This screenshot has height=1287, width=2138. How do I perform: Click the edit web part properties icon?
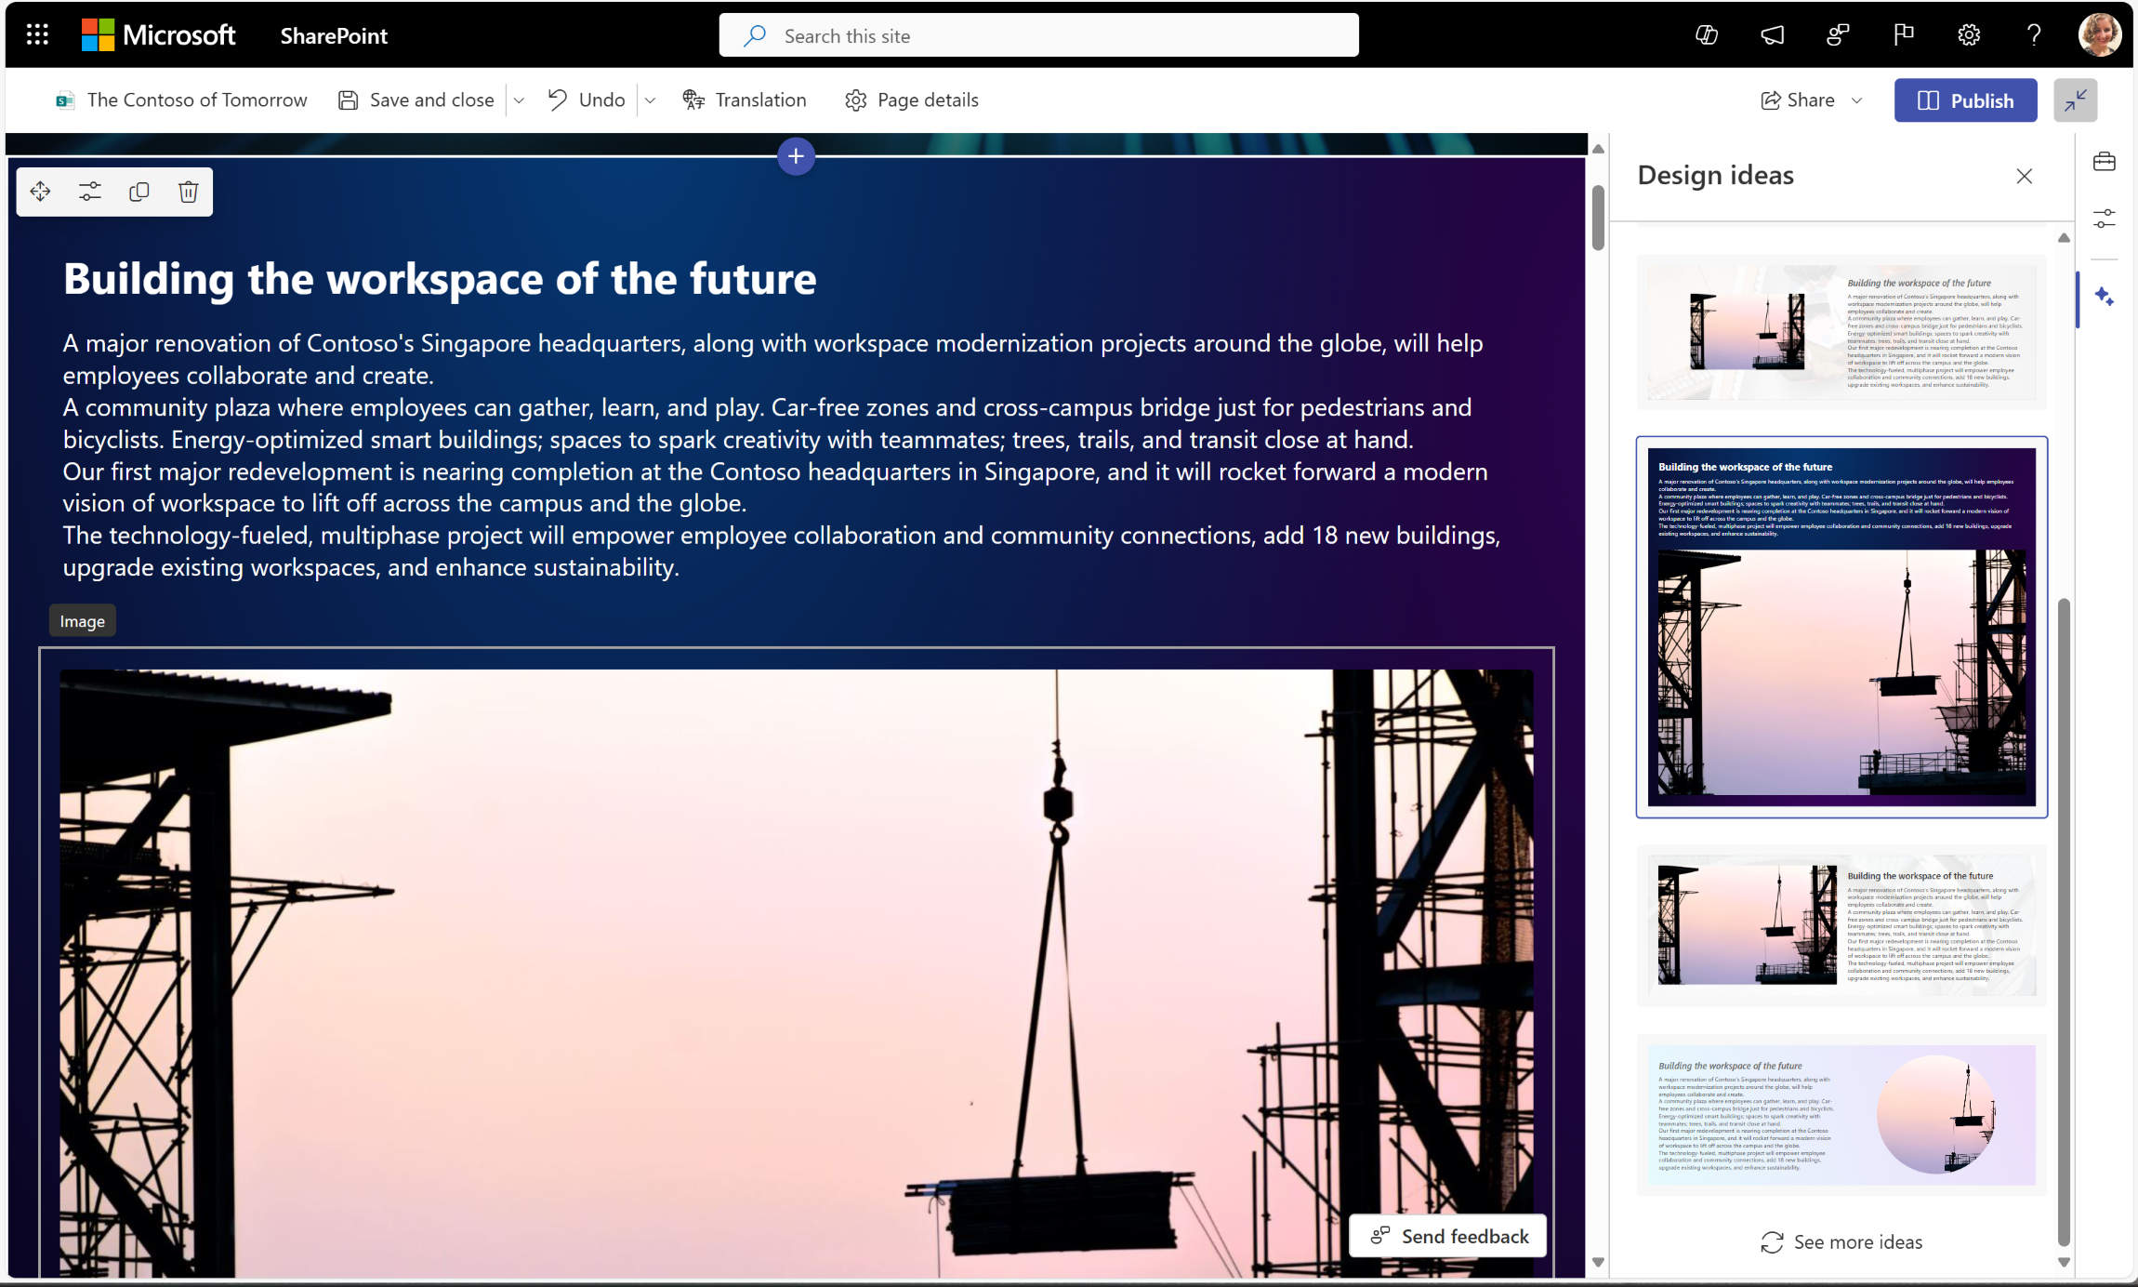coord(90,191)
